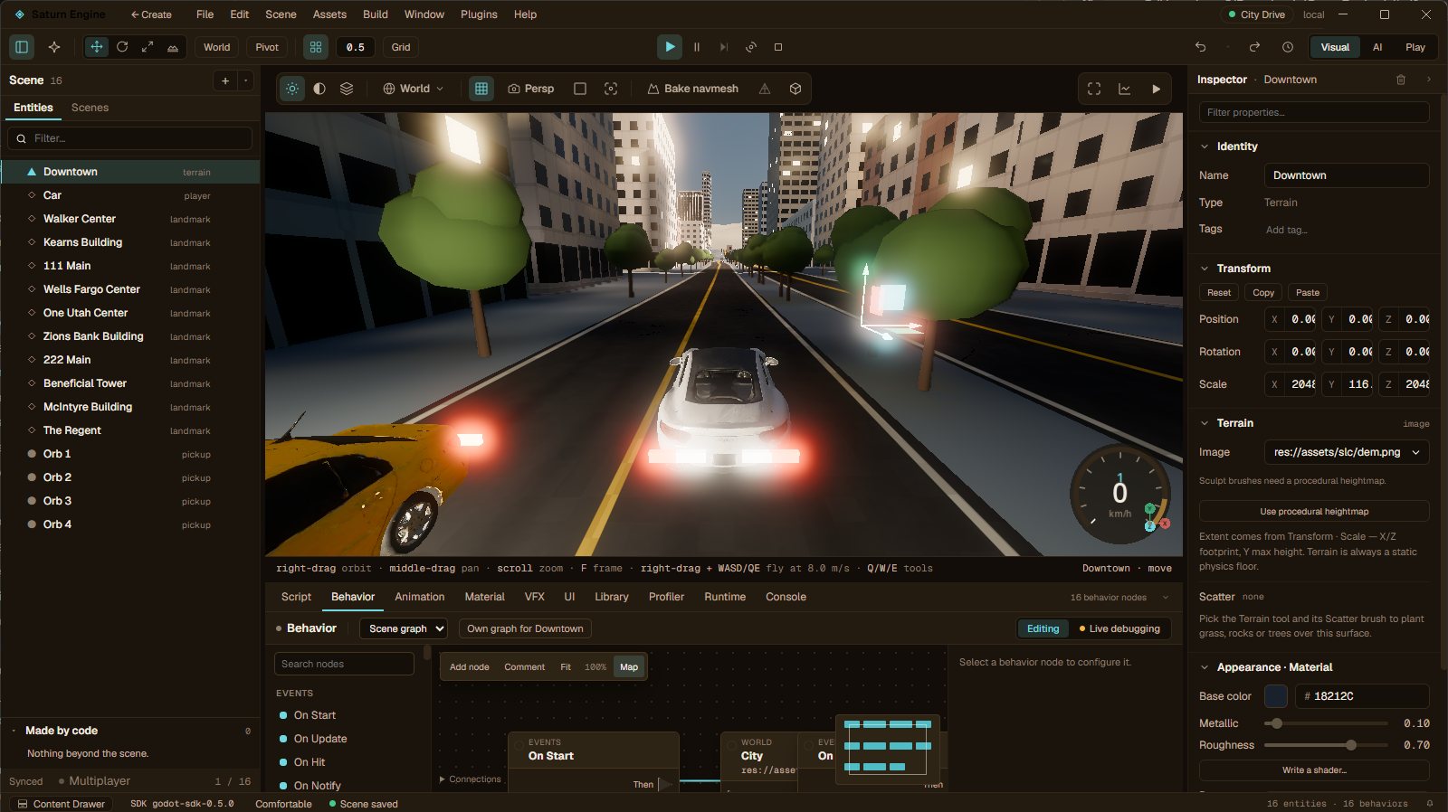
Task: Collapse the Identity section
Action: [1205, 146]
